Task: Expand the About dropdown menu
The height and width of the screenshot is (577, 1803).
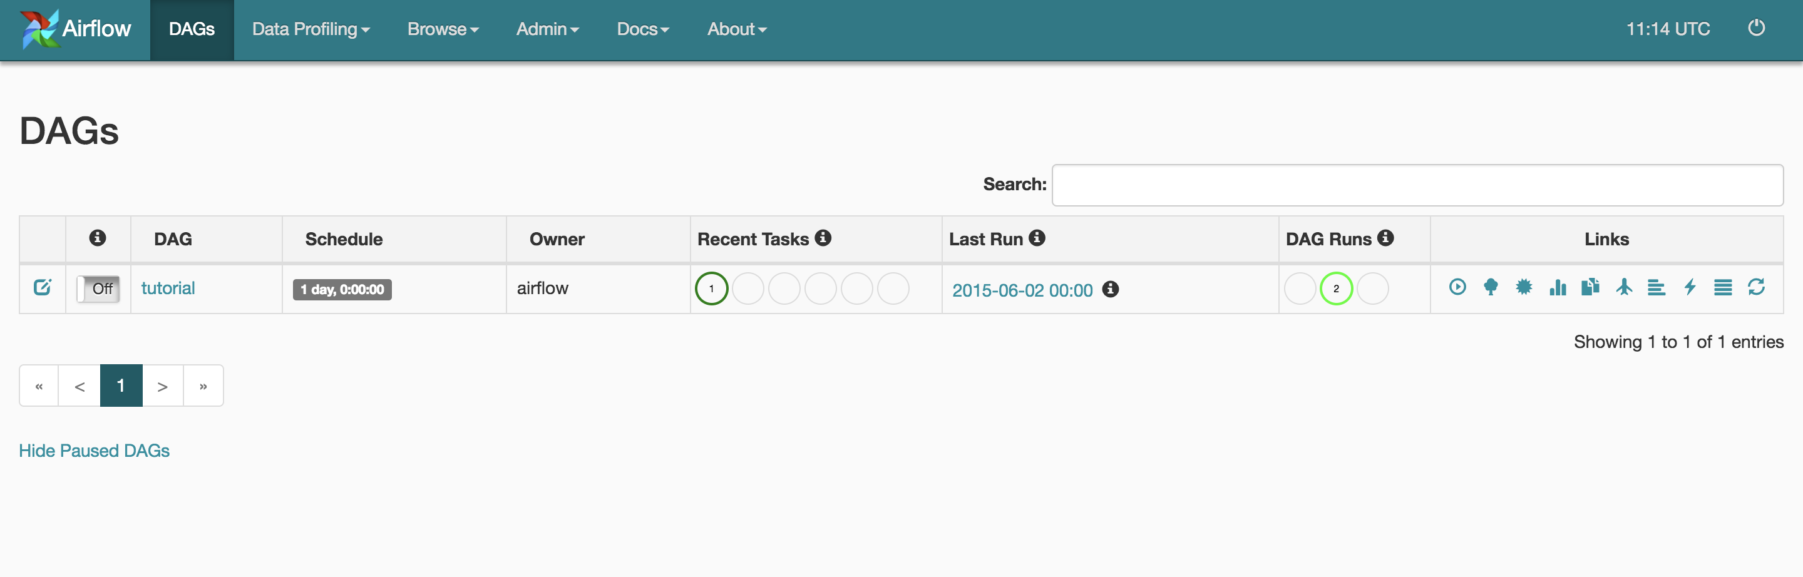Action: [x=736, y=29]
